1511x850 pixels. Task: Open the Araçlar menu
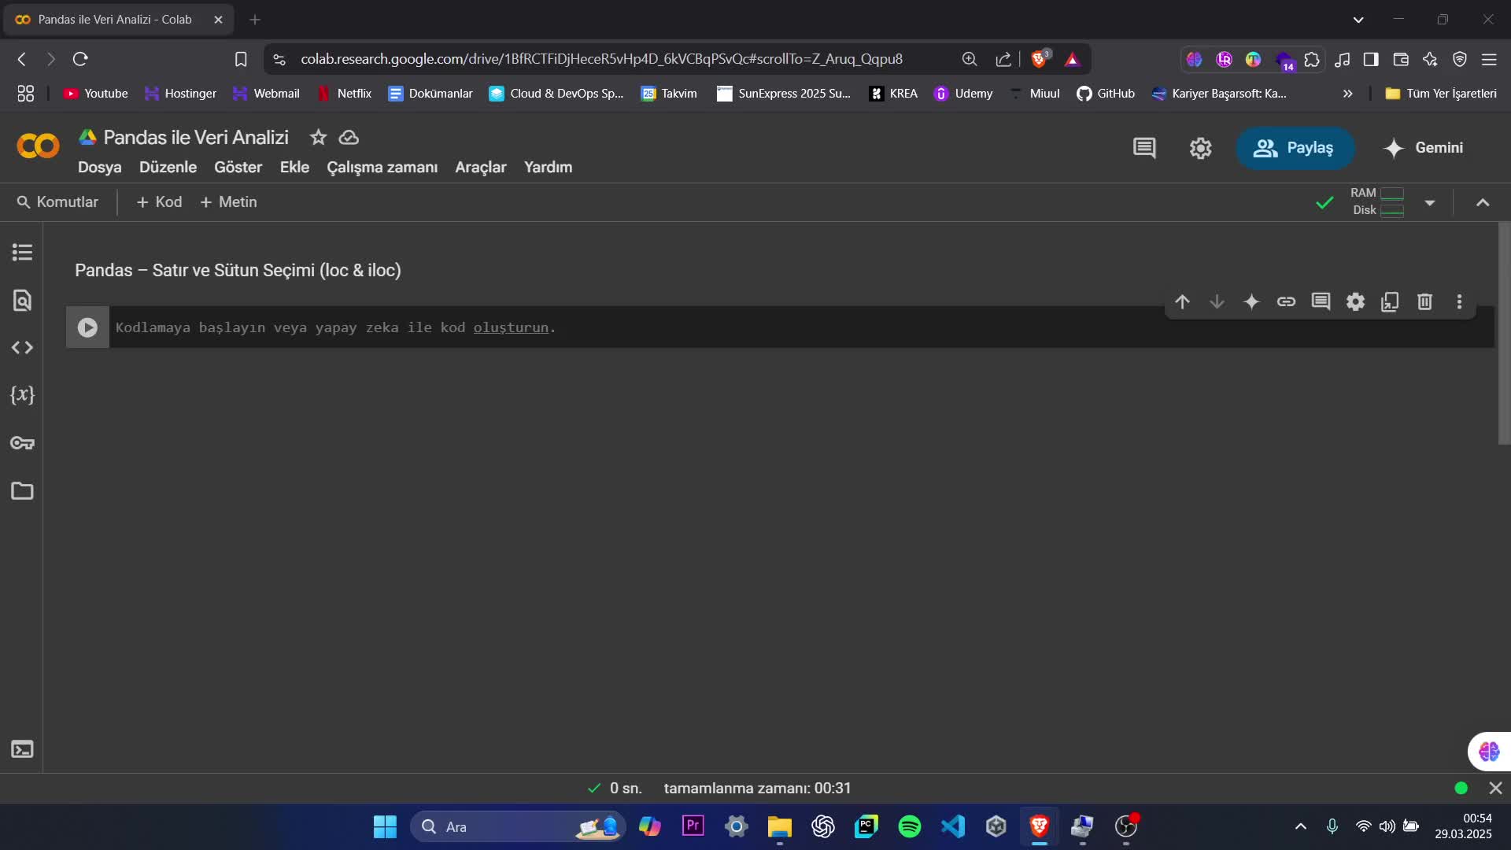coord(480,168)
